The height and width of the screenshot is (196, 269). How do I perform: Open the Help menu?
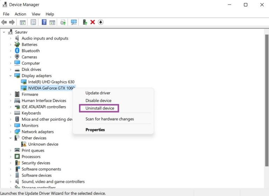tap(50, 14)
